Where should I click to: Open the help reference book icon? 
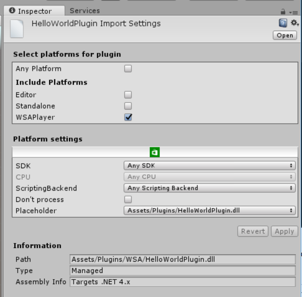(283, 23)
